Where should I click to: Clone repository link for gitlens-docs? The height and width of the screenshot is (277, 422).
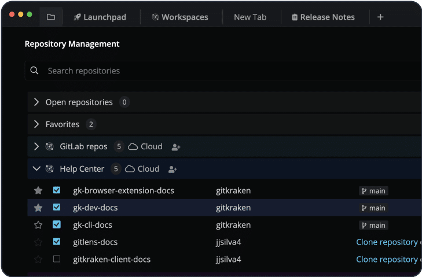tap(387, 242)
